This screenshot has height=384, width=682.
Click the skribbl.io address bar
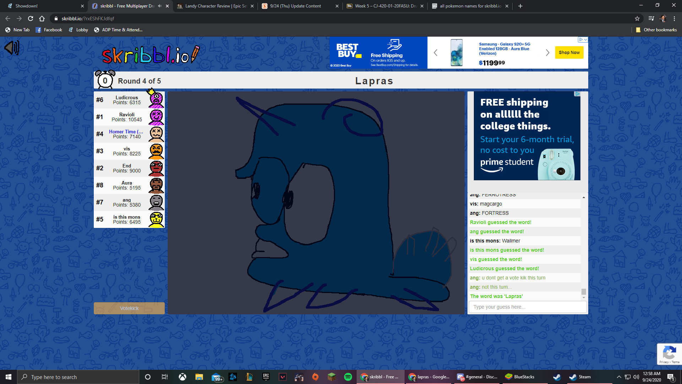pyautogui.click(x=341, y=18)
